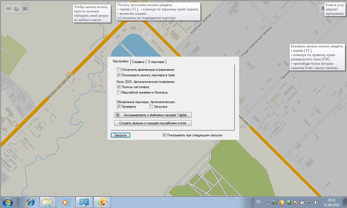Switch to the control panel taskbar window
This screenshot has width=347, height=208.
coord(84,202)
